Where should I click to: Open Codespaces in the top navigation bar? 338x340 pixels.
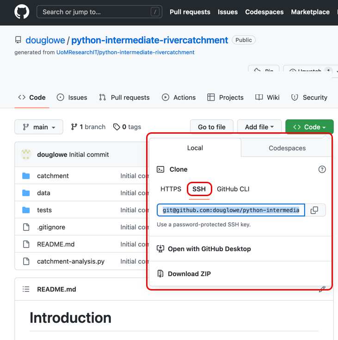pyautogui.click(x=264, y=12)
